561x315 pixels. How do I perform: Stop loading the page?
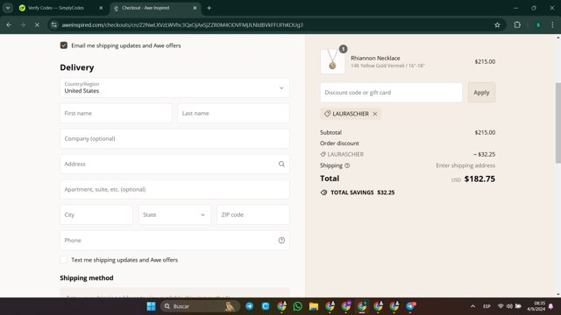coord(37,25)
